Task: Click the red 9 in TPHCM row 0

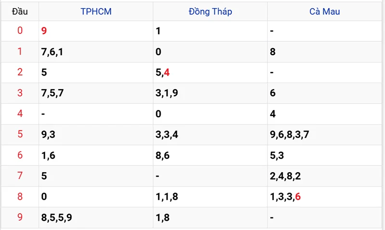Action: (44, 31)
